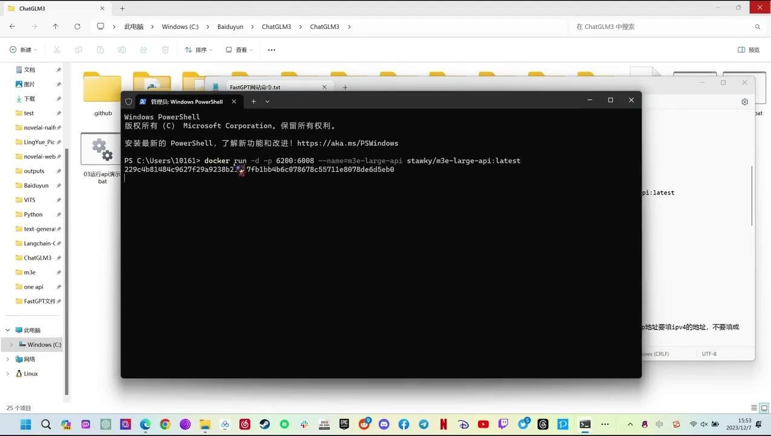Close the PowerShell terminal tab
The image size is (771, 436).
pos(234,101)
